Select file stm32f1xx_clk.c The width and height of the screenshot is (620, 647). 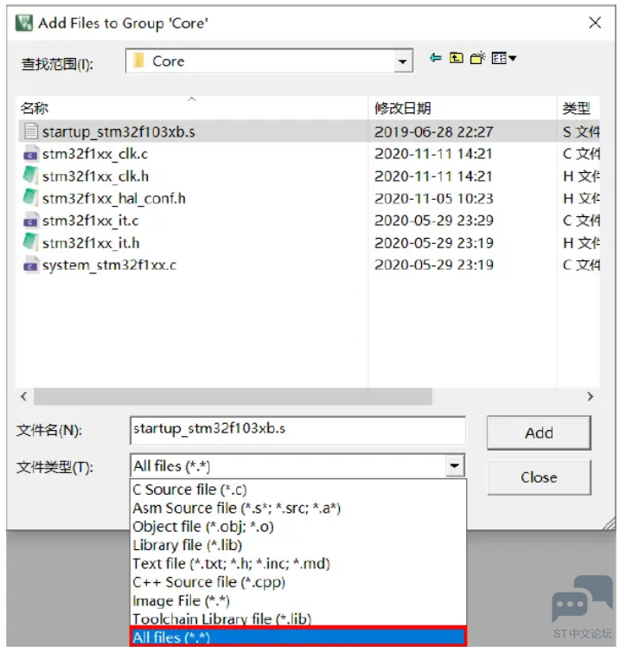pos(95,154)
